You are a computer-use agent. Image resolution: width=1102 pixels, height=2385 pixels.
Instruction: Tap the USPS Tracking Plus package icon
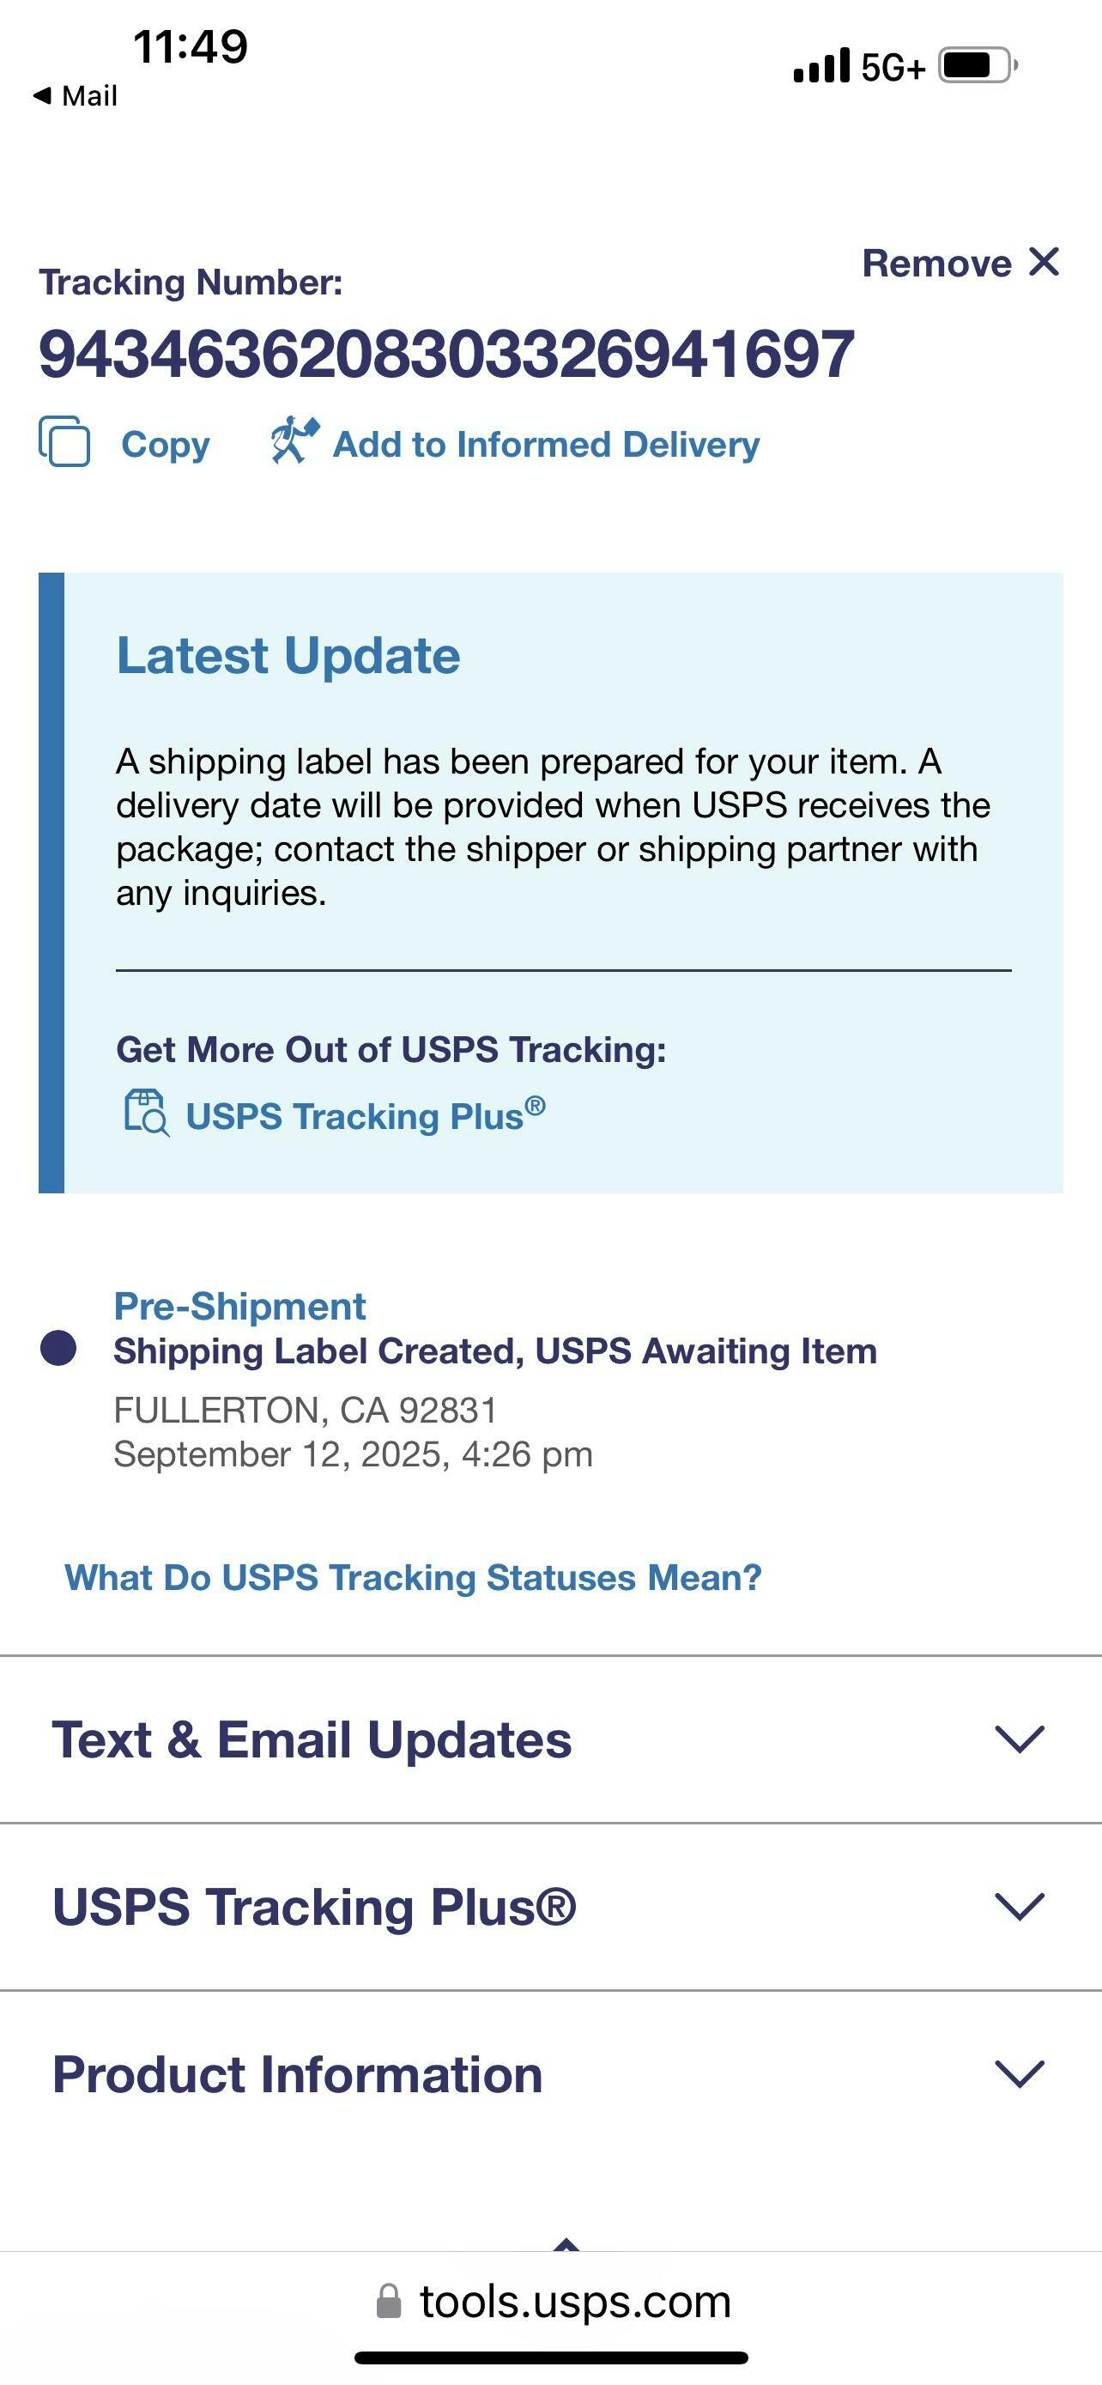pos(146,1113)
